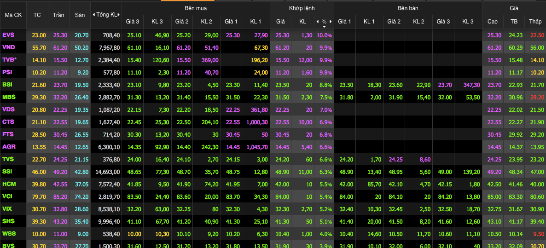
Task: Click the TC column header
Action: tap(37, 15)
